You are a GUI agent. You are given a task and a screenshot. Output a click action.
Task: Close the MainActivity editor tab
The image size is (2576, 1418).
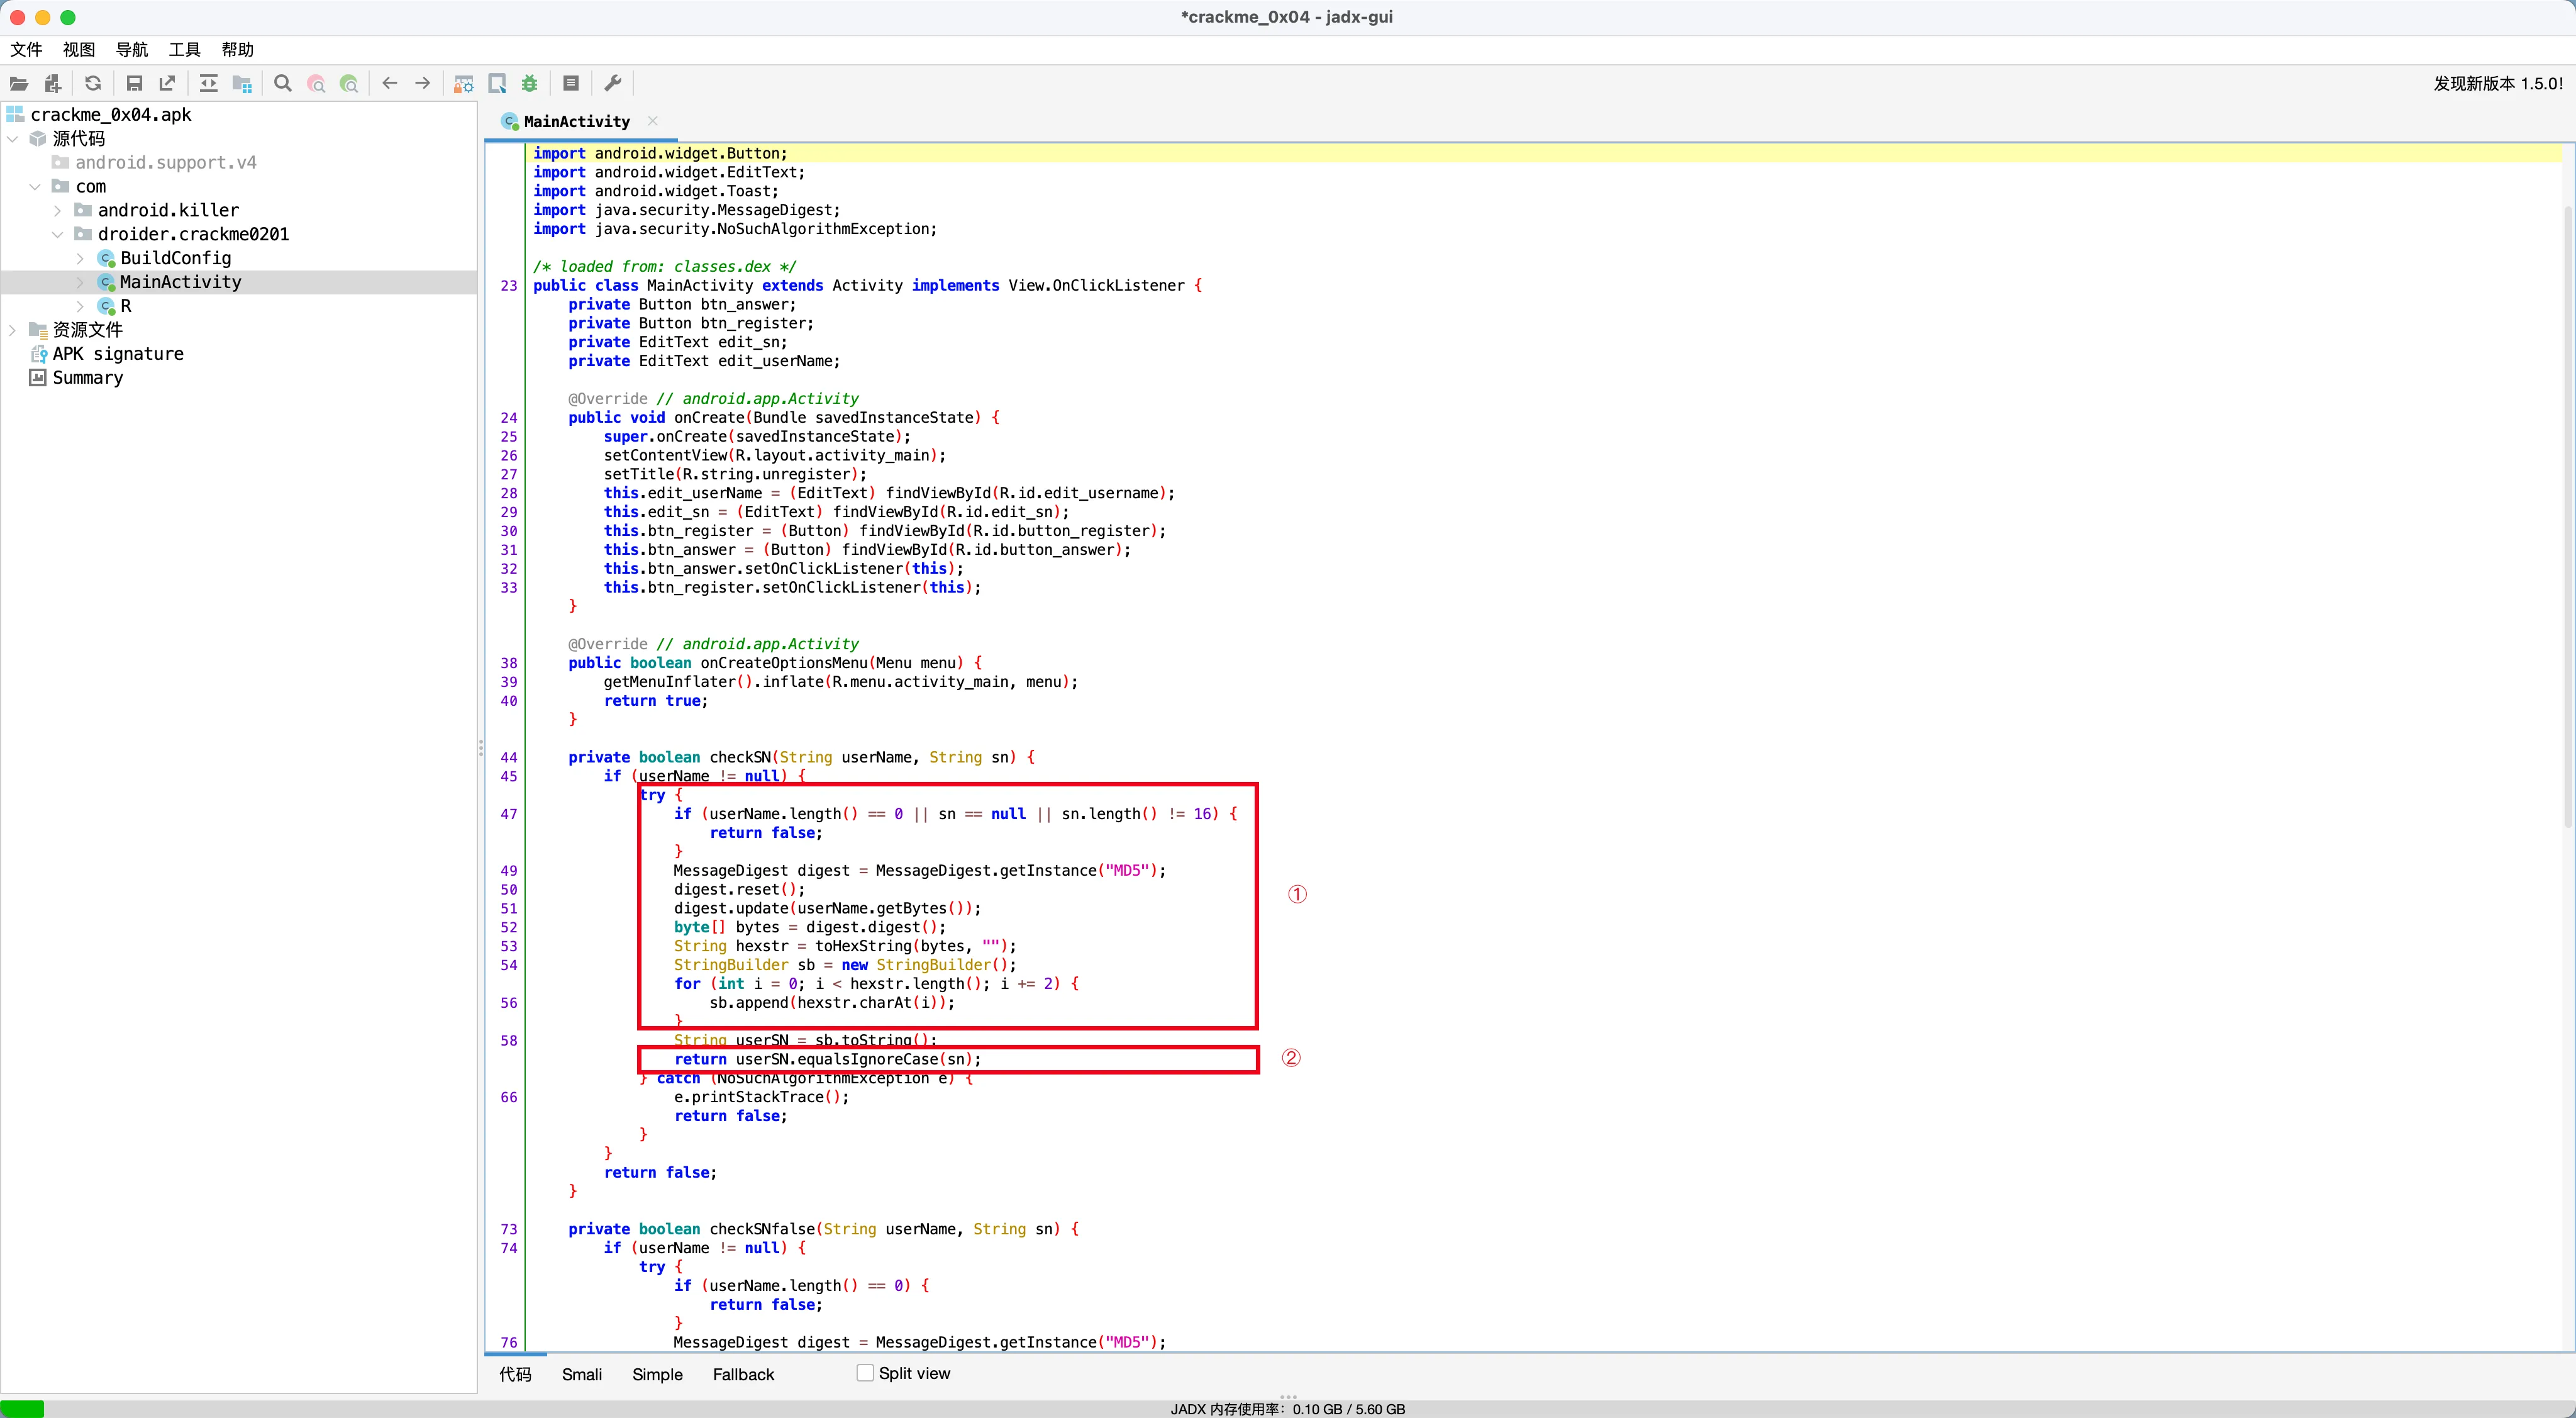point(653,121)
